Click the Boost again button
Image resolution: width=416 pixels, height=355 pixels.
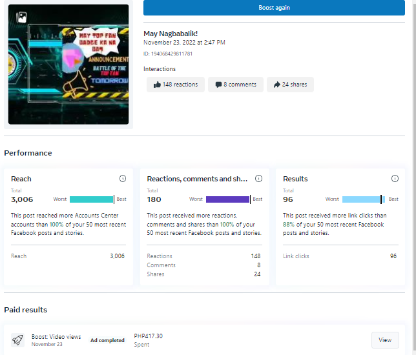click(x=274, y=8)
